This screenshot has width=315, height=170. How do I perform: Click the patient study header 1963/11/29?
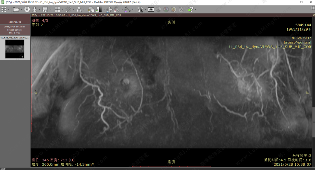click(15, 22)
